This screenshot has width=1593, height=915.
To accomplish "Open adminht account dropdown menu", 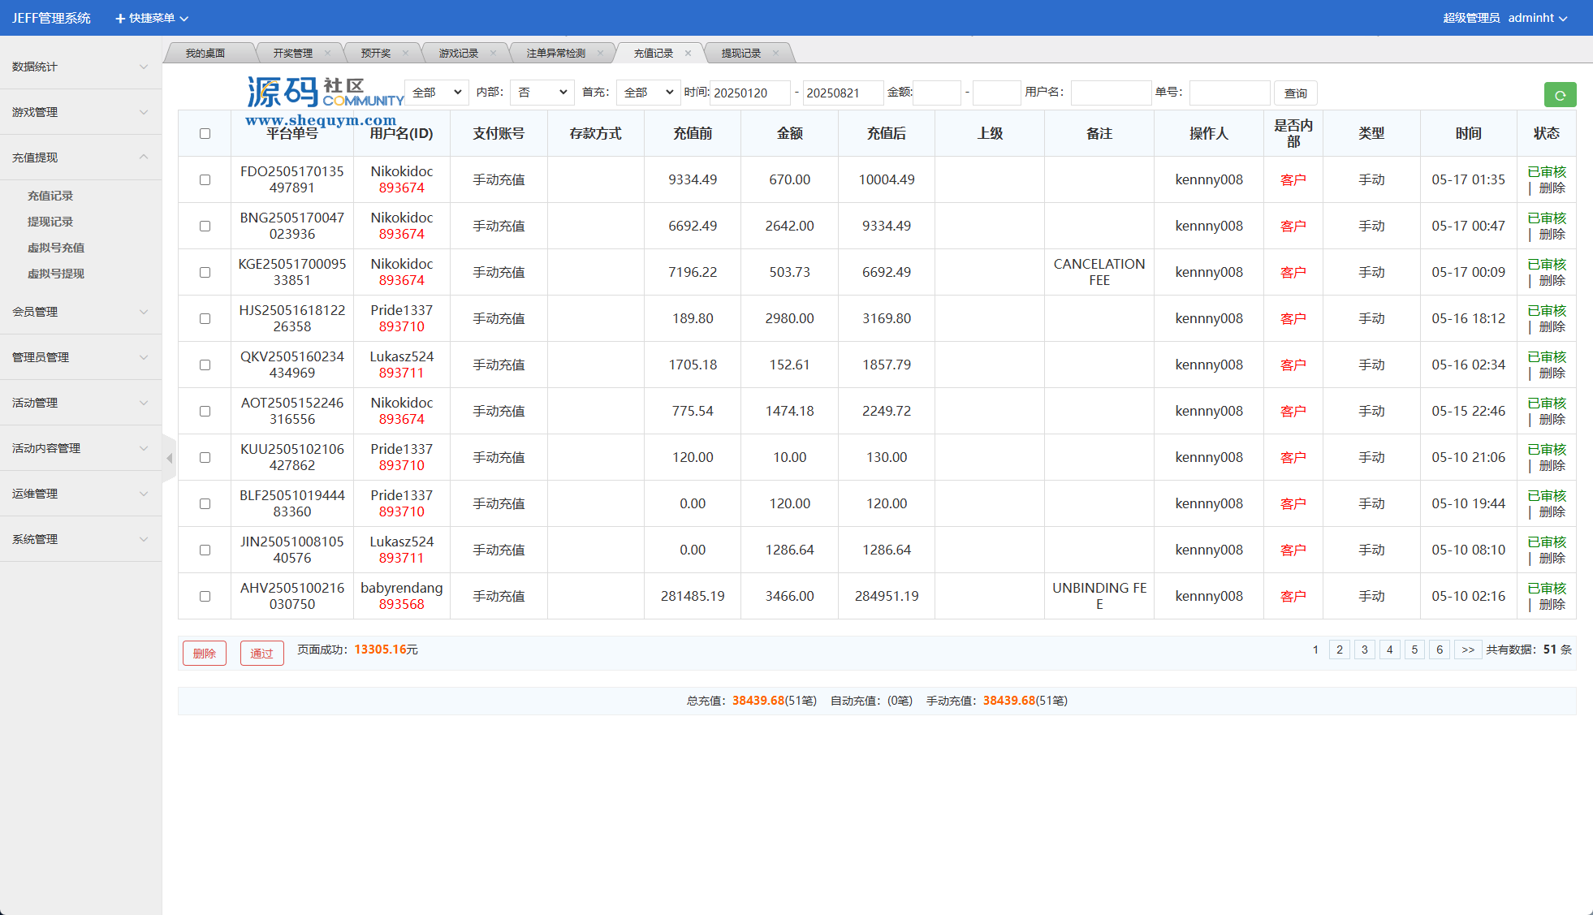I will click(x=1537, y=18).
